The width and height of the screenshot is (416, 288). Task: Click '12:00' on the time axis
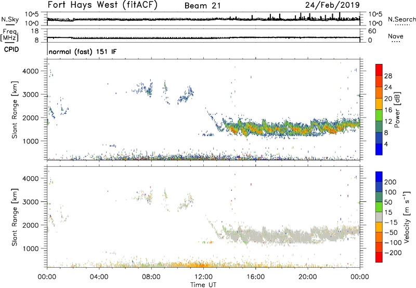pyautogui.click(x=203, y=277)
